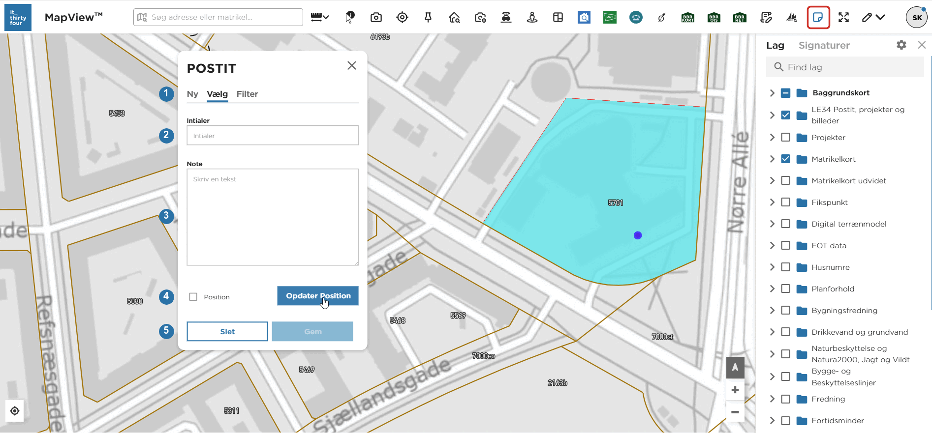Click the camera snapshot icon
This screenshot has height=433, width=932.
point(376,17)
